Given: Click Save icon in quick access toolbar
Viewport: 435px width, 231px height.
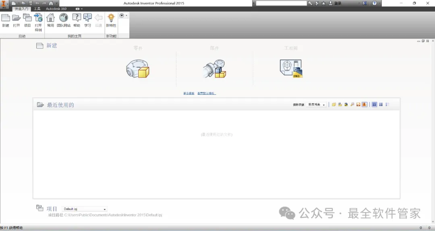Looking at the screenshot, I should (31, 3).
